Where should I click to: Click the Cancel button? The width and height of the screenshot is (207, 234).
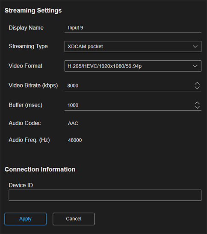pyautogui.click(x=74, y=219)
